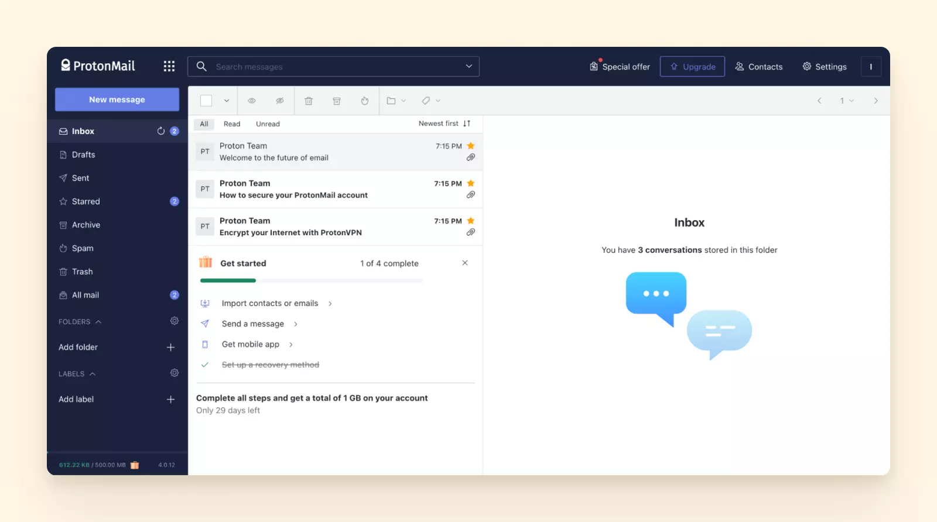Viewport: 937px width, 522px height.
Task: Click the Get started gift box icon
Action: point(206,262)
